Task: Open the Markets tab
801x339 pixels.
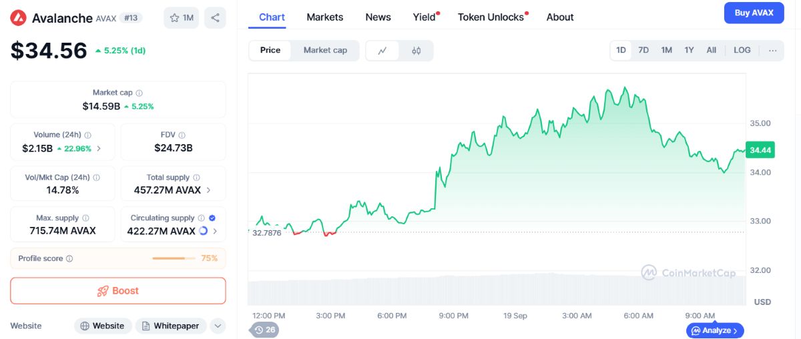Action: tap(325, 17)
